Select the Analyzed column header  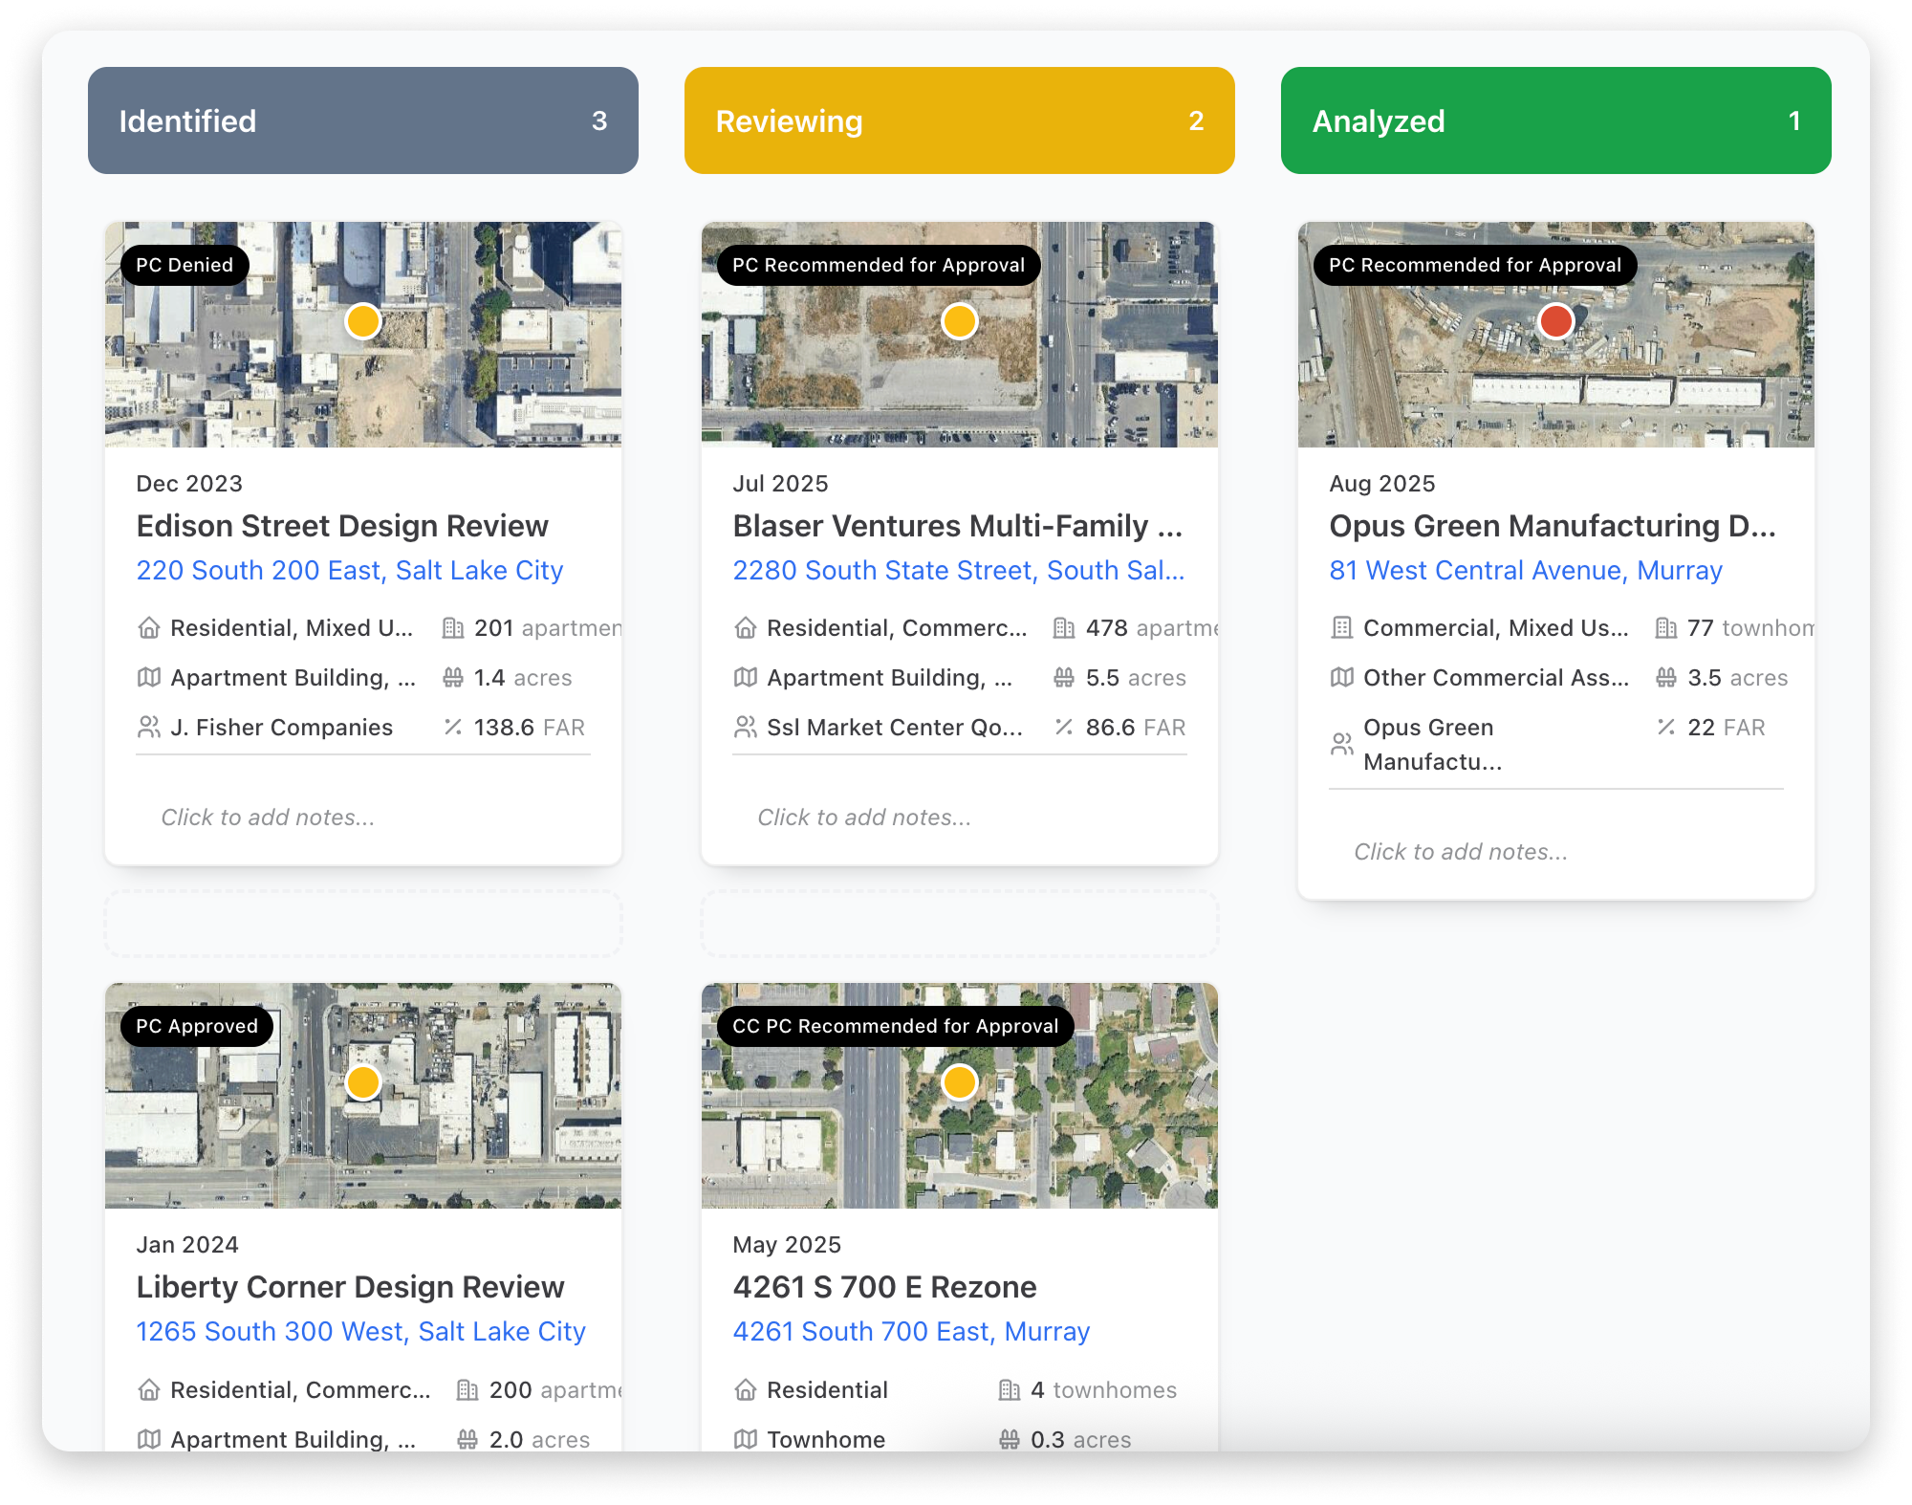click(1555, 120)
